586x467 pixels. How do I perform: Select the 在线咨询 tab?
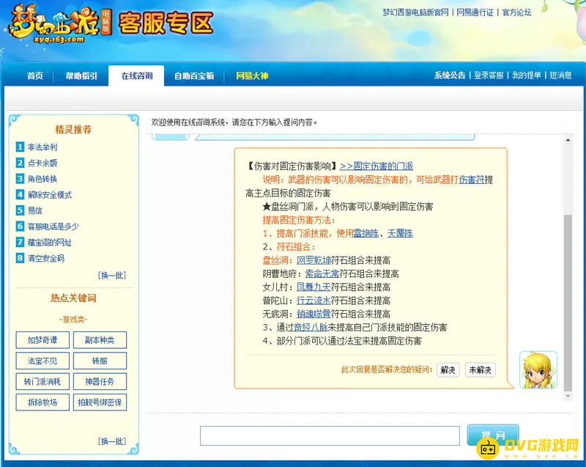tap(136, 76)
